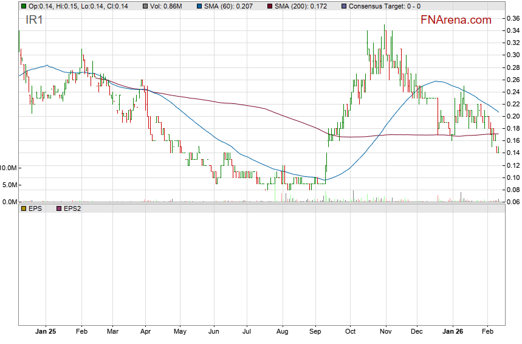Click the 0.06 price axis label

tap(512, 202)
